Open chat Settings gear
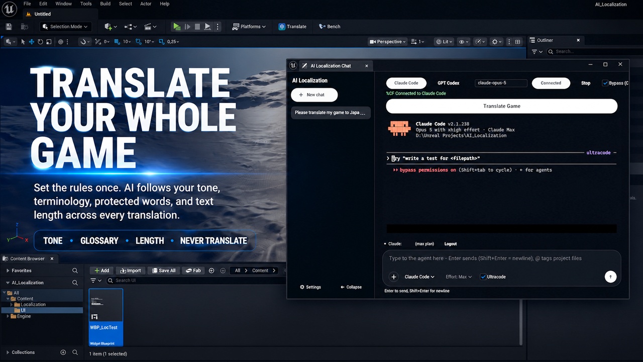643x362 pixels. [x=310, y=287]
